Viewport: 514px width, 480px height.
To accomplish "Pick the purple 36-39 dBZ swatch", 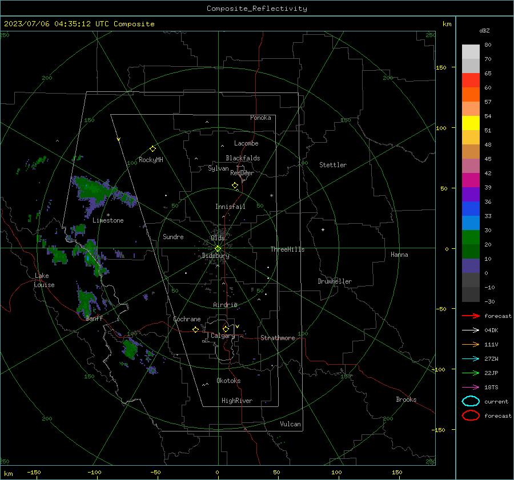I will [471, 195].
